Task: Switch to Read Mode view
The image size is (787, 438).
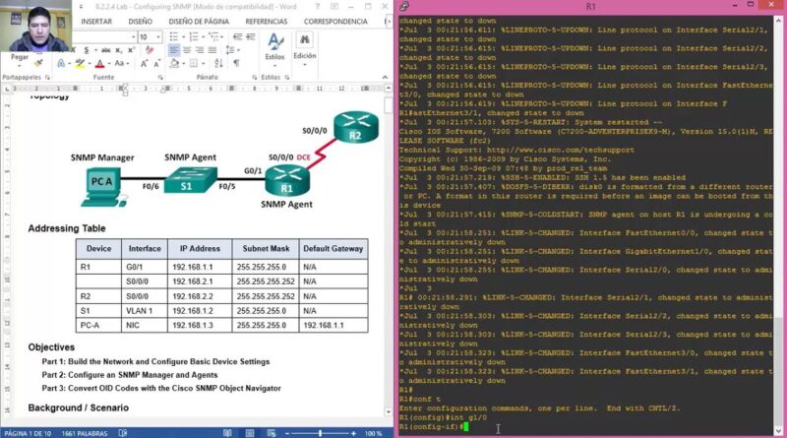Action: pos(227,433)
